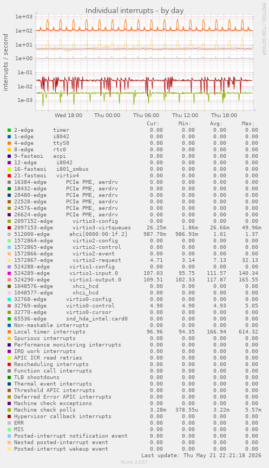
Task: Click the chart title Individual interrupts - by day
Action: (x=135, y=11)
